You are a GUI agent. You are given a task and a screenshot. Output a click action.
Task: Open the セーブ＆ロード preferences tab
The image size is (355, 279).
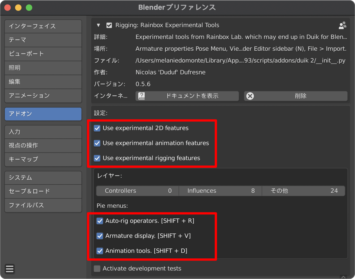pos(43,191)
